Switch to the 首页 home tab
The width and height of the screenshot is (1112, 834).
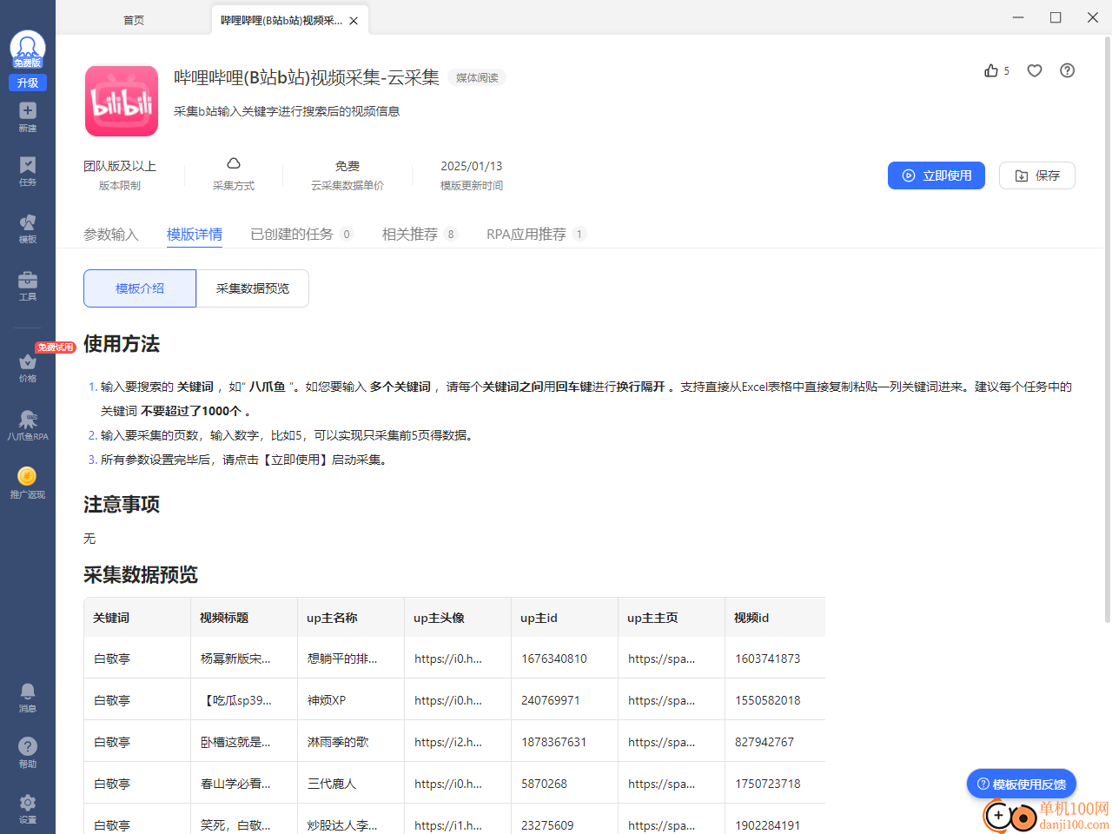click(x=134, y=20)
